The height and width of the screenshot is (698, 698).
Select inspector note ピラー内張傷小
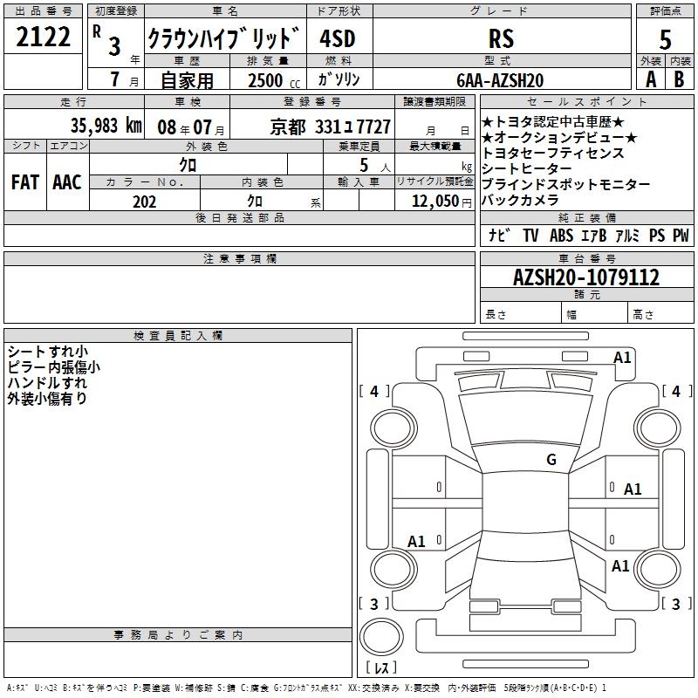(54, 366)
